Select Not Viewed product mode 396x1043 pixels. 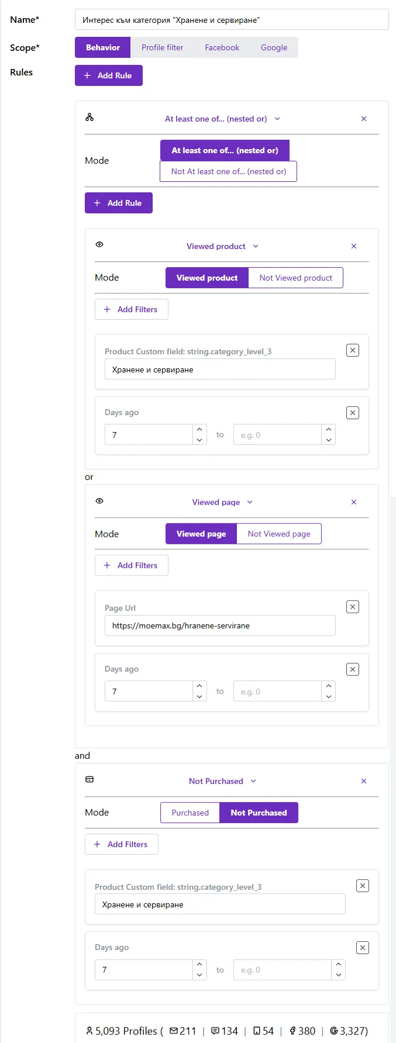coord(296,278)
